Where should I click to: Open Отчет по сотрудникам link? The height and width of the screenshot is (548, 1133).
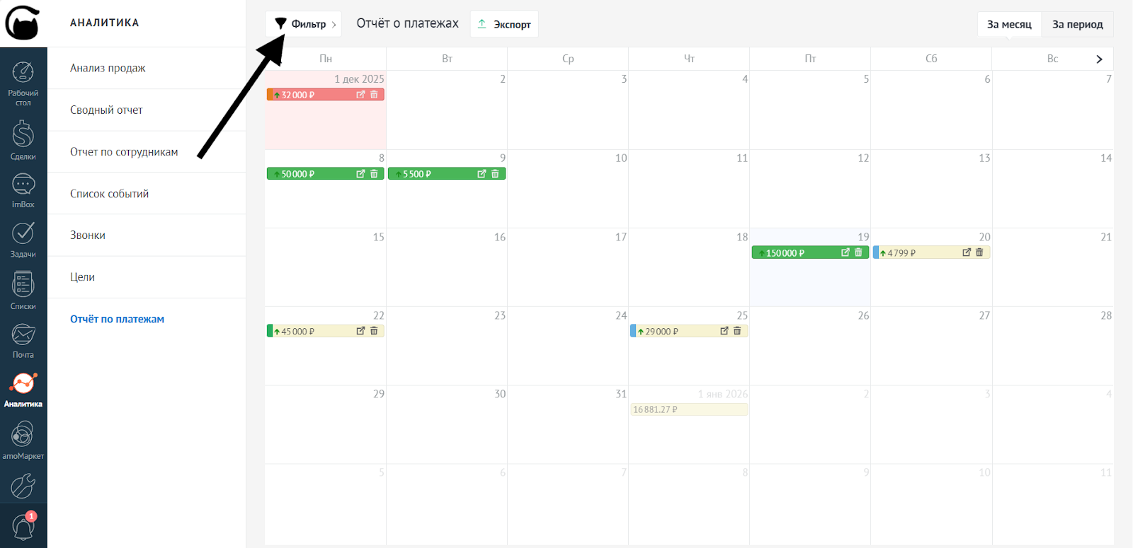(x=124, y=152)
